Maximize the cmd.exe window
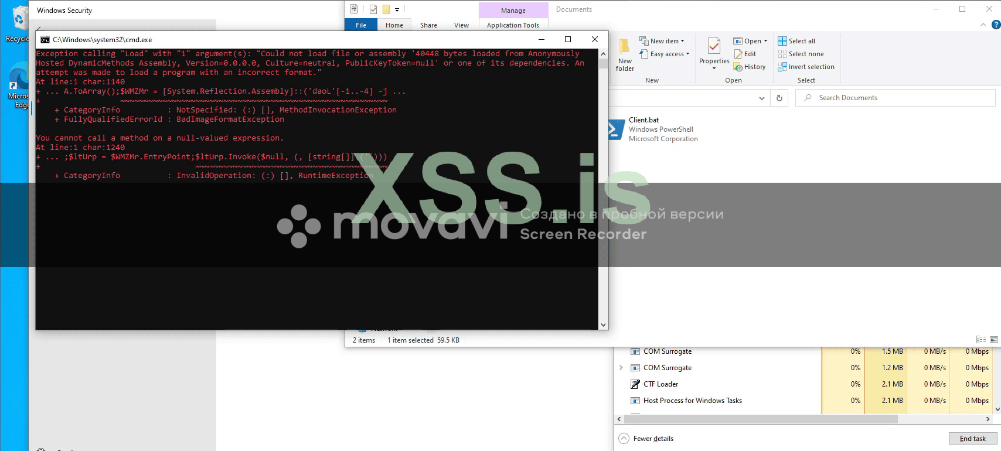 click(x=567, y=39)
